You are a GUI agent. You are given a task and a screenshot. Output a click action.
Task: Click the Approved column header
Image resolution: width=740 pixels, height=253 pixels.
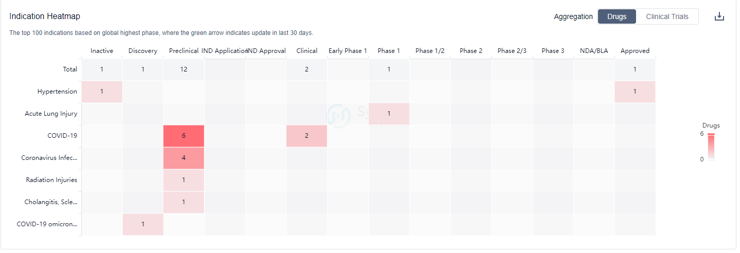point(635,51)
